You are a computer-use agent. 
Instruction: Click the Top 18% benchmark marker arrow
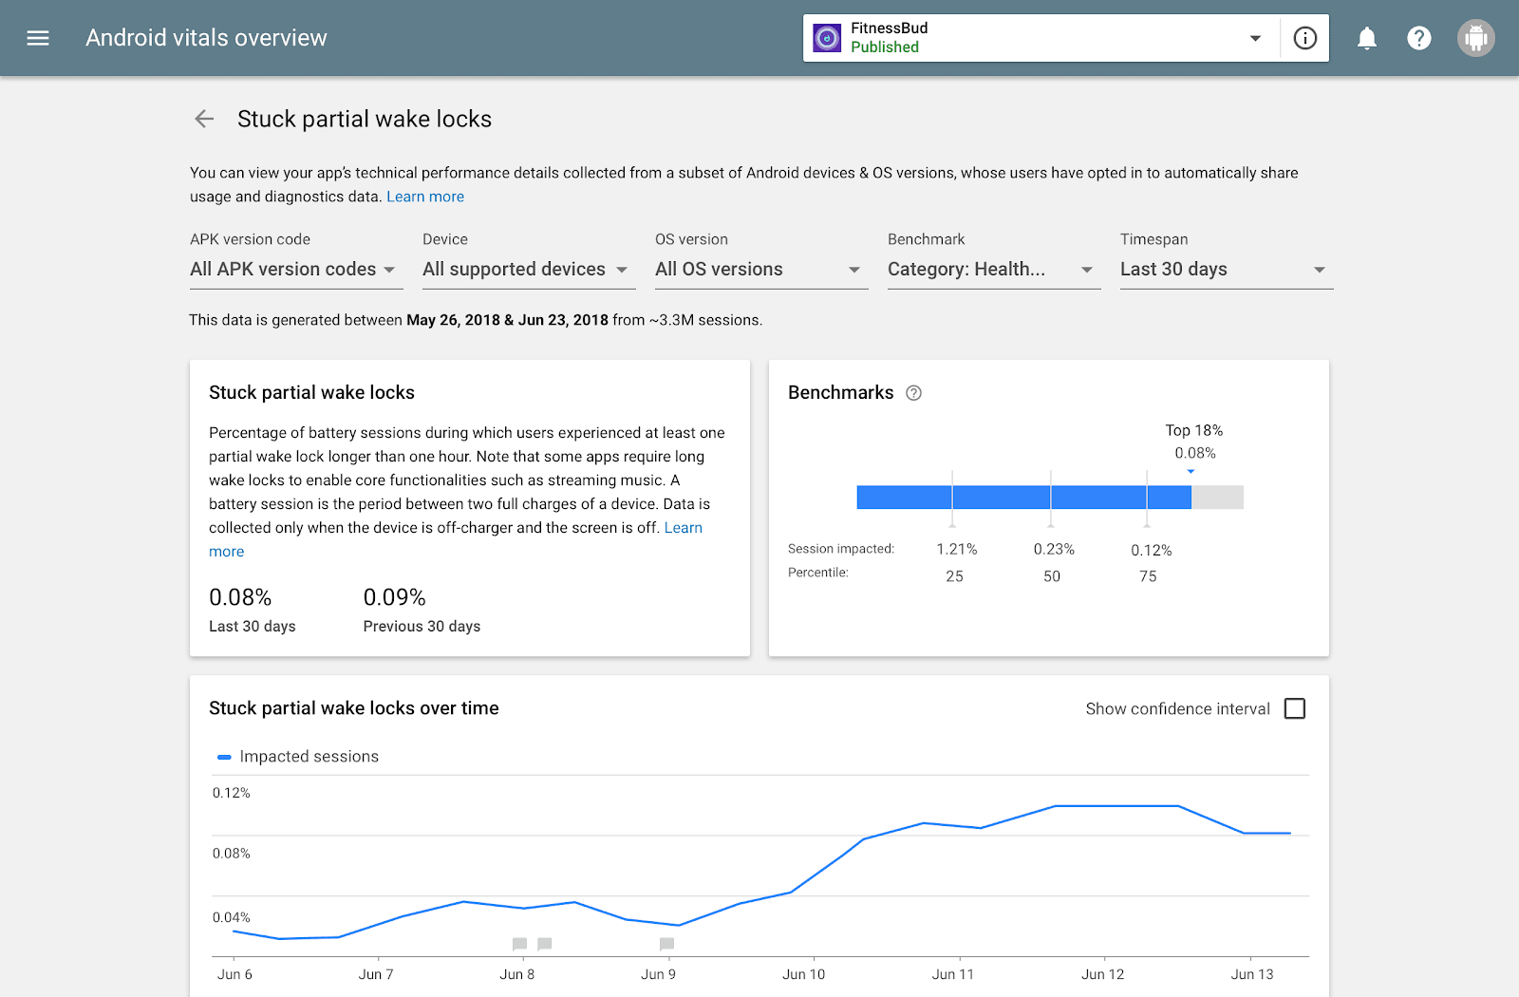1191,472
